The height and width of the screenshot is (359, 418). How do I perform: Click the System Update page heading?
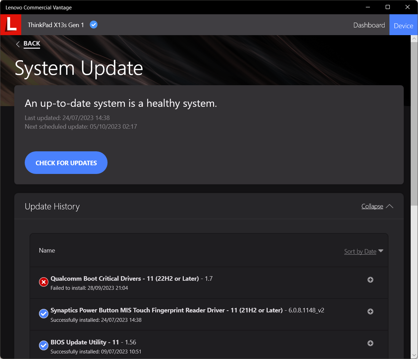pyautogui.click(x=79, y=68)
